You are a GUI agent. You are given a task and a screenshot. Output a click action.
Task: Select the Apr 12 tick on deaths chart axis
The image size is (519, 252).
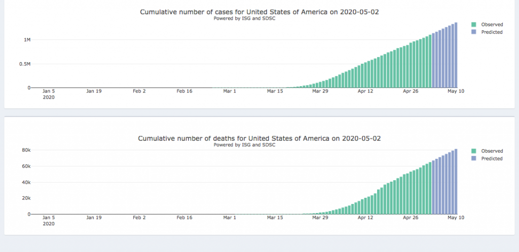pos(365,218)
